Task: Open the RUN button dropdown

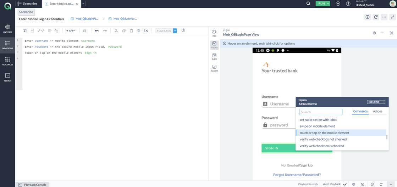Action: pos(328,4)
